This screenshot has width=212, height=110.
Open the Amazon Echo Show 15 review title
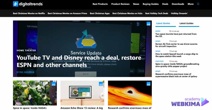(82, 108)
